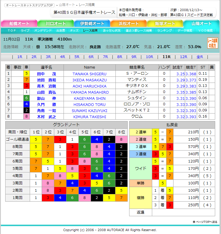The width and height of the screenshot is (221, 234).
Task: Open rider 角南 一如 profile link
Action: (47, 111)
